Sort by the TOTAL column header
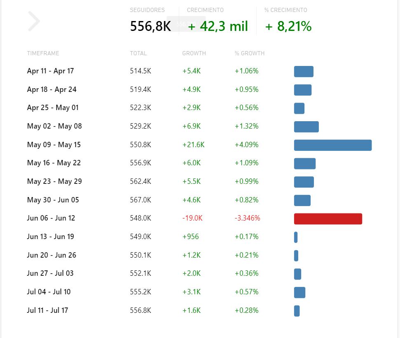Image resolution: width=400 pixels, height=338 pixels. pyautogui.click(x=138, y=53)
